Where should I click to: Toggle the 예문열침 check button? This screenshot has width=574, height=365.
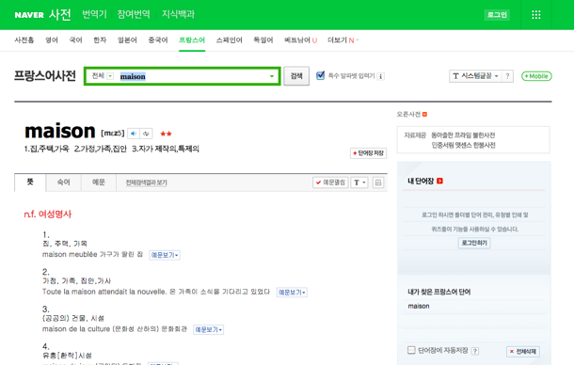(x=330, y=182)
